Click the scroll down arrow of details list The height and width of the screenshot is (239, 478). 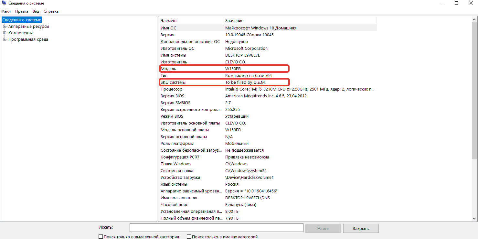(x=474, y=219)
